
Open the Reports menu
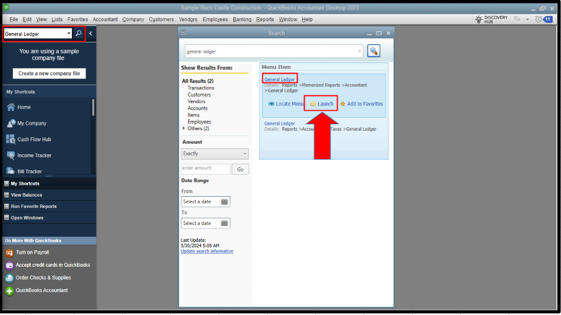click(x=265, y=19)
